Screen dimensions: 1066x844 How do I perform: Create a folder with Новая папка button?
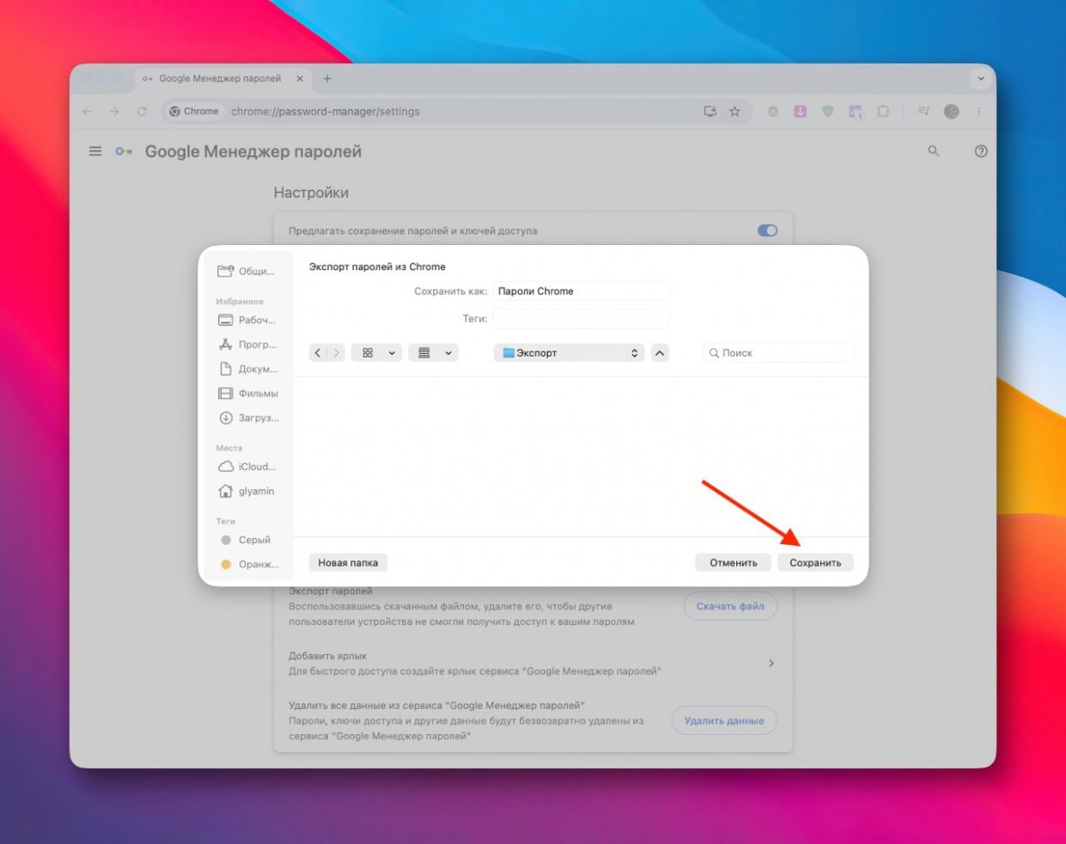(x=348, y=563)
